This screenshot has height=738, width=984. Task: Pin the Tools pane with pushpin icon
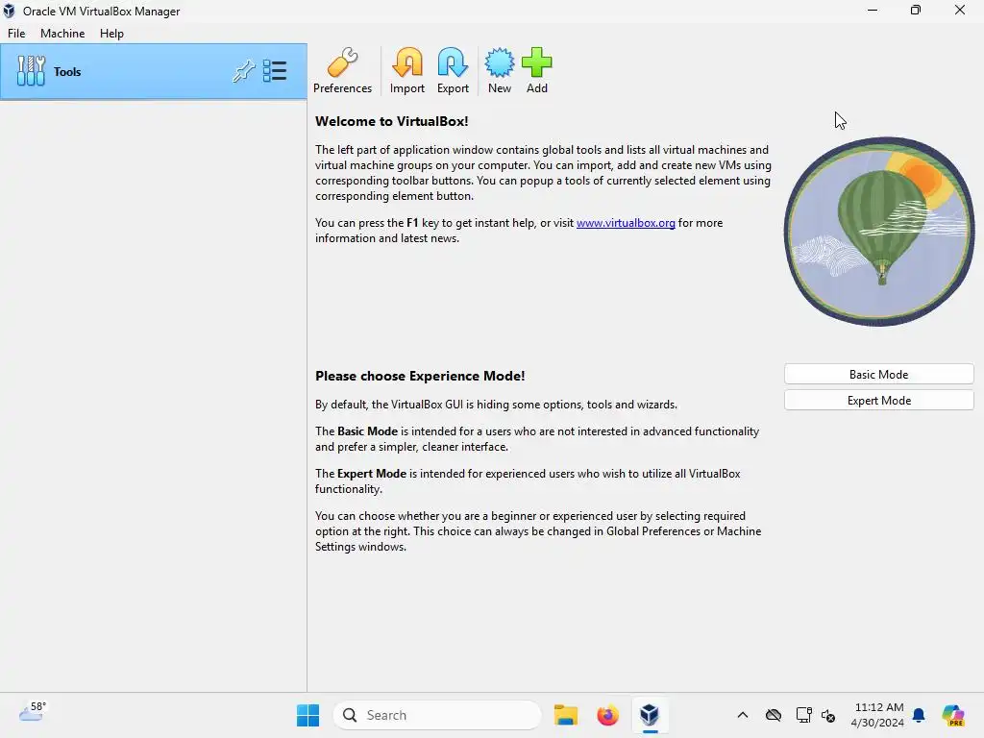(243, 71)
